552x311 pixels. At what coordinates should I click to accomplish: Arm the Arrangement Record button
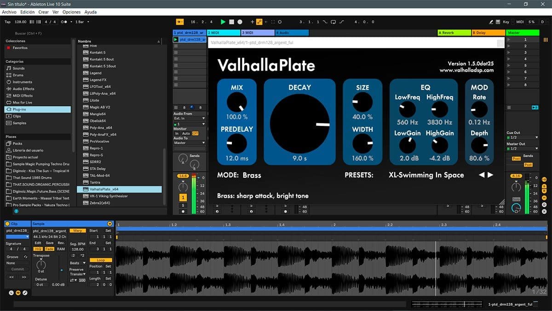click(240, 22)
